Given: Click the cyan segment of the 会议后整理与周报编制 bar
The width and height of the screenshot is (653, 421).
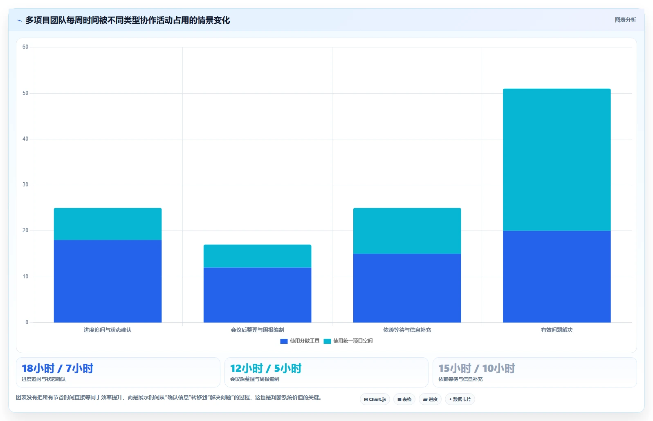Looking at the screenshot, I should pyautogui.click(x=257, y=256).
